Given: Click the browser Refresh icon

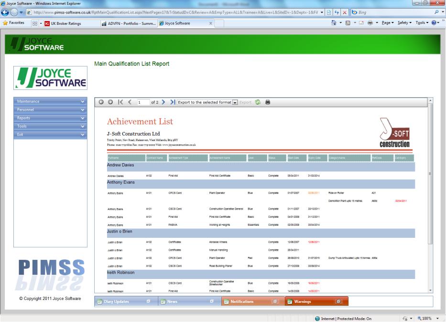Looking at the screenshot, I should point(337,12).
